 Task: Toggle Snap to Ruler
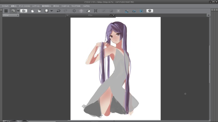[x=127, y=11]
